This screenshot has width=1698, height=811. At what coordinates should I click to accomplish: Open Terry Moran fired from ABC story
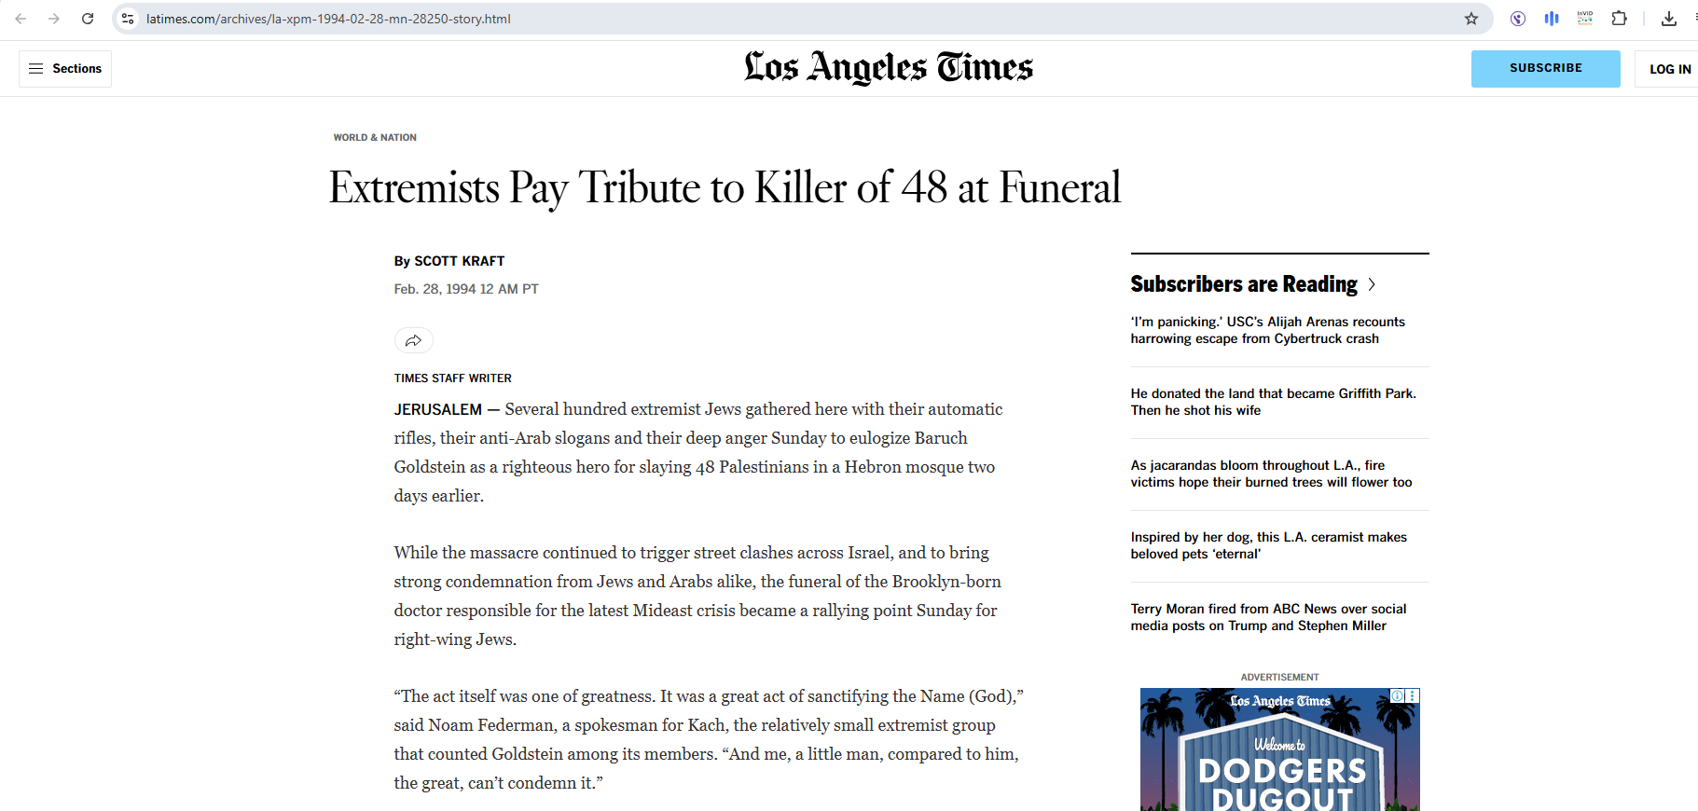(x=1268, y=617)
